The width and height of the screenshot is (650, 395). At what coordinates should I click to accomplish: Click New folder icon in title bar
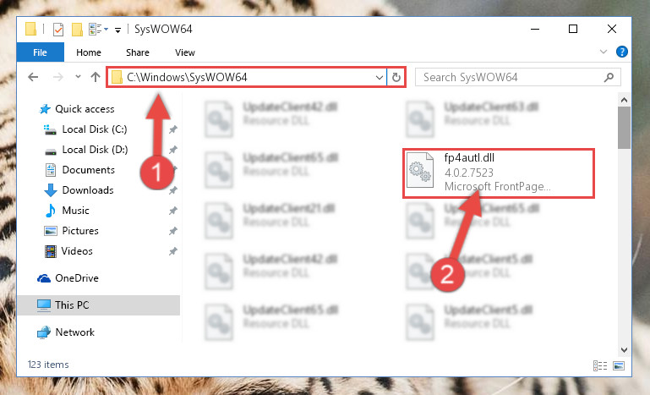point(77,30)
